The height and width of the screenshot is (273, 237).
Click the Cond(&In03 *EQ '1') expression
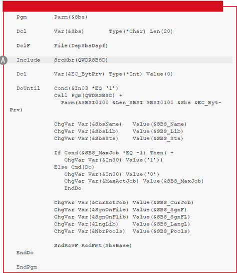(86, 88)
